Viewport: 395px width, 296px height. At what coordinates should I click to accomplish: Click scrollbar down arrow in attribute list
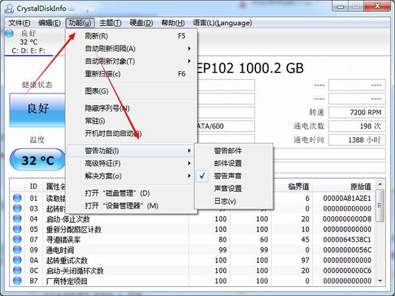[x=380, y=281]
